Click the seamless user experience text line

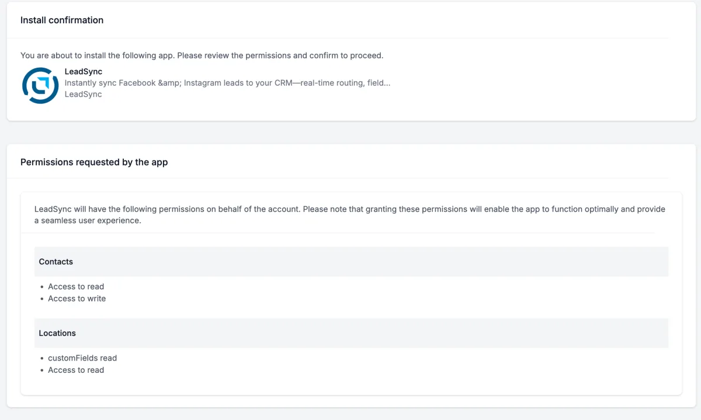[88, 220]
